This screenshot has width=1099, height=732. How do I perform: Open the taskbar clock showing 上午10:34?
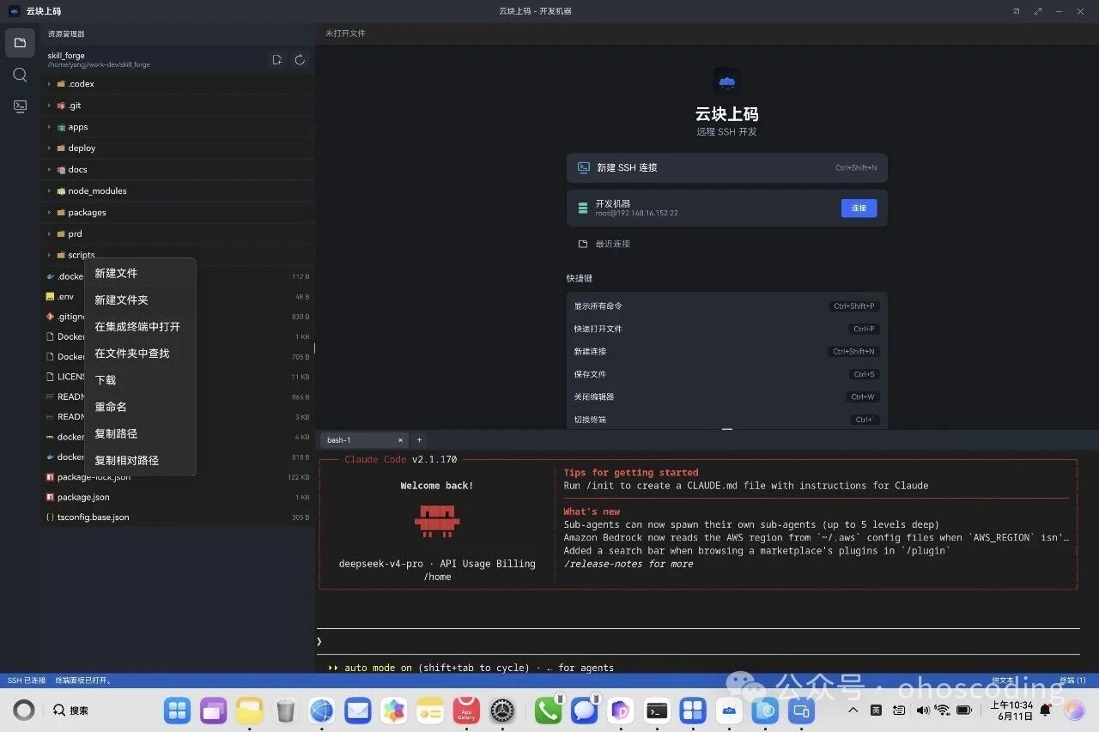pyautogui.click(x=1012, y=711)
